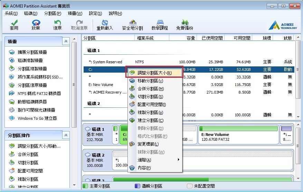Click 合併分割區 in the sidebar operations
Screen dimensions: 303x192
pos(24,154)
